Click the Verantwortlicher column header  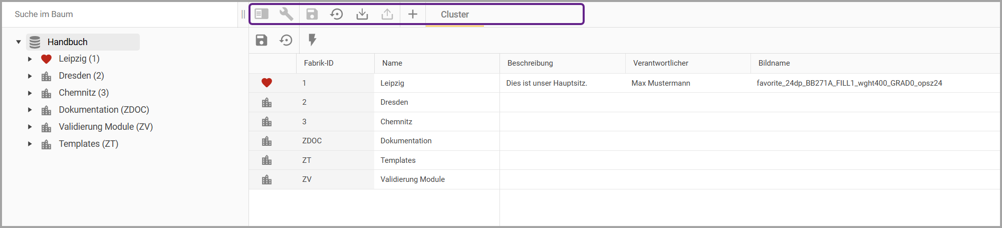[660, 63]
